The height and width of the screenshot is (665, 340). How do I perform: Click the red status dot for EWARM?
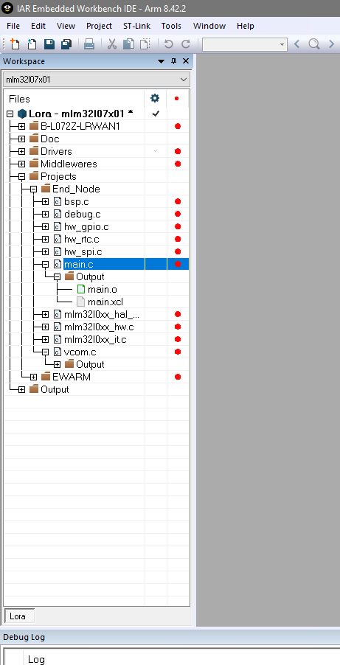pos(178,377)
